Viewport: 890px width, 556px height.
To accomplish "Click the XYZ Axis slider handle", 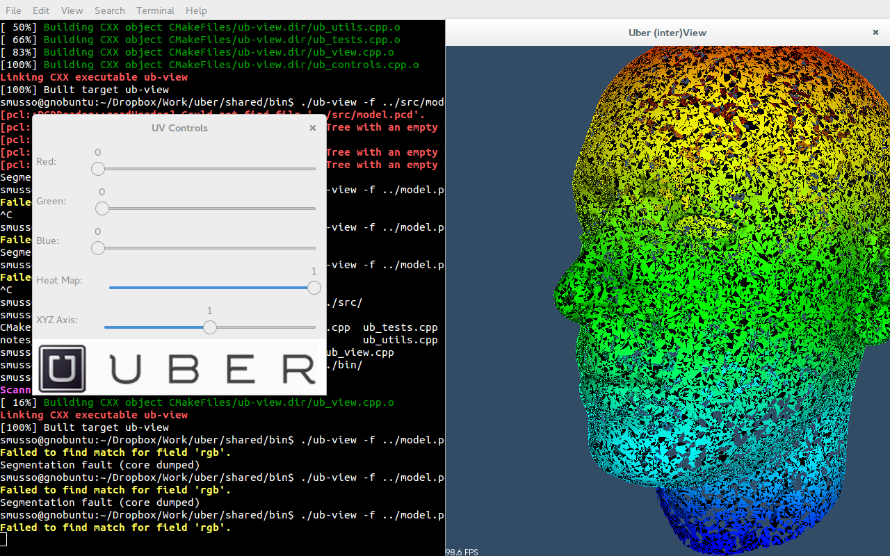I will 210,327.
